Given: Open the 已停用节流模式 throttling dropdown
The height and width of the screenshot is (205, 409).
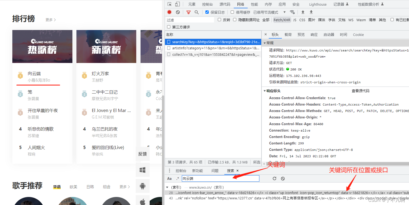Looking at the screenshot, I should click(270, 12).
